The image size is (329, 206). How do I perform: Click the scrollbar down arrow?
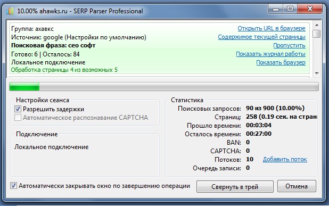[317, 73]
